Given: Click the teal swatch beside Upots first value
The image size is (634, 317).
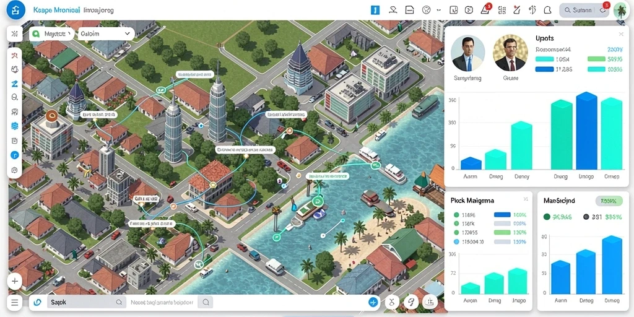Looking at the screenshot, I should (x=544, y=59).
